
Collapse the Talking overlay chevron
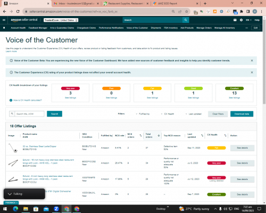[x=10, y=194]
